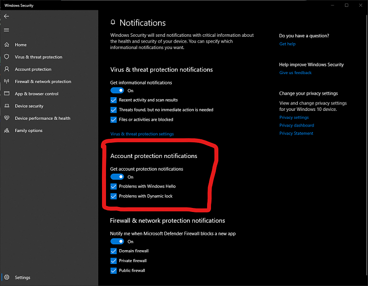Minimize the Windows Security window
Screen dimensions: 368x286
(x=332, y=5)
